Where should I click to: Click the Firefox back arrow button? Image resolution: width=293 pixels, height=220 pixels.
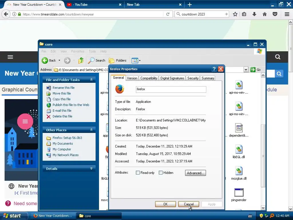[6, 14]
